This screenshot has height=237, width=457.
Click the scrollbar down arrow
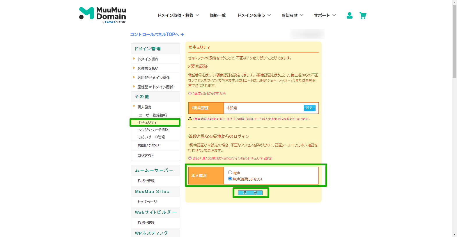pos(454,234)
